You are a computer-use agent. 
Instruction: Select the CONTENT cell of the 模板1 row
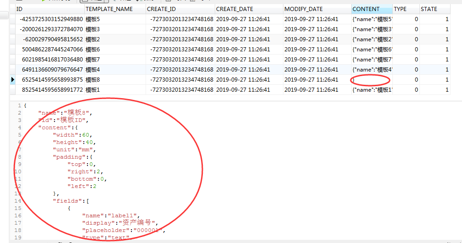[x=372, y=90]
